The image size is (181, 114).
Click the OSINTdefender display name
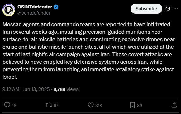[x=35, y=7]
